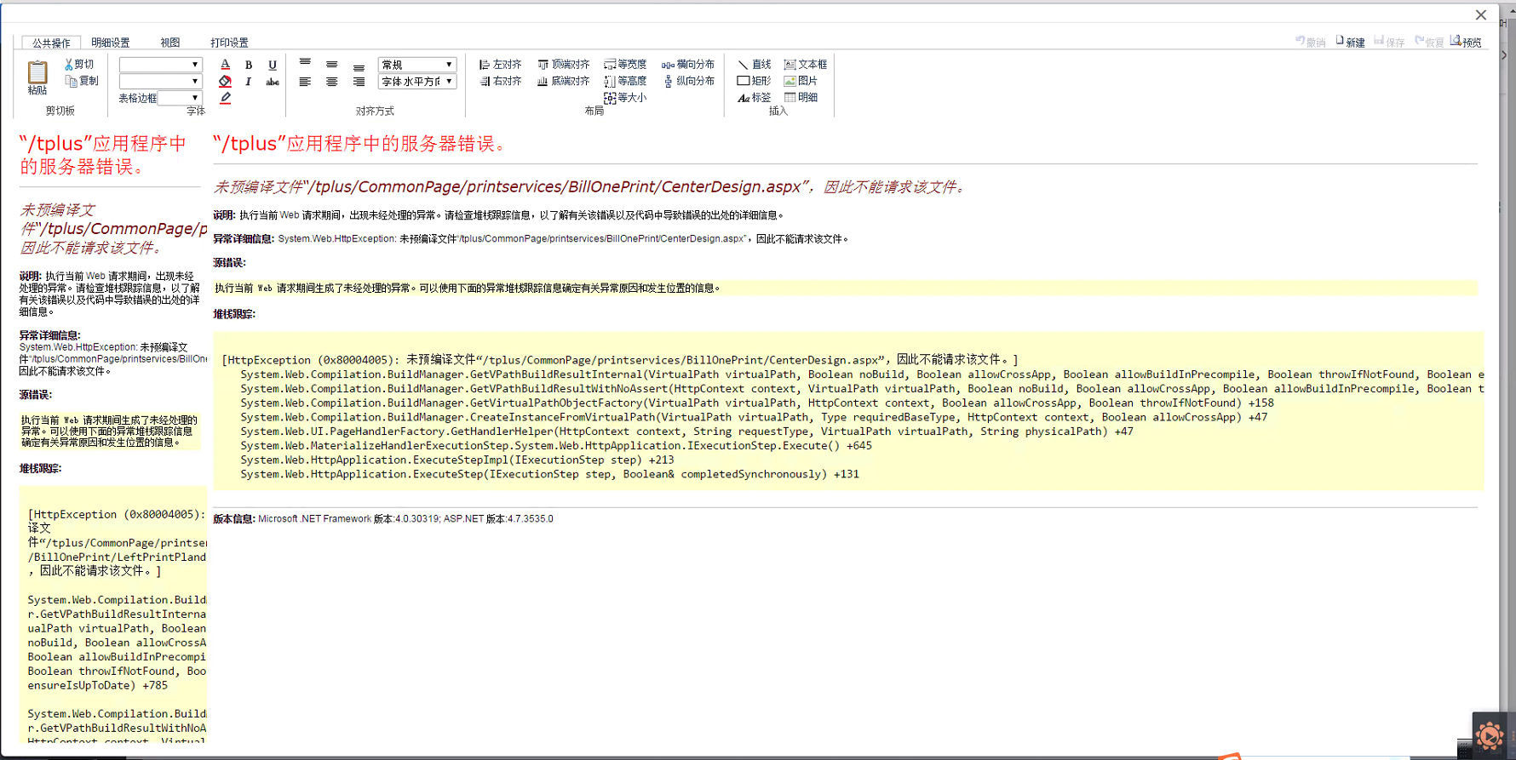The image size is (1516, 760).
Task: Center text horizontally
Action: pos(332,82)
